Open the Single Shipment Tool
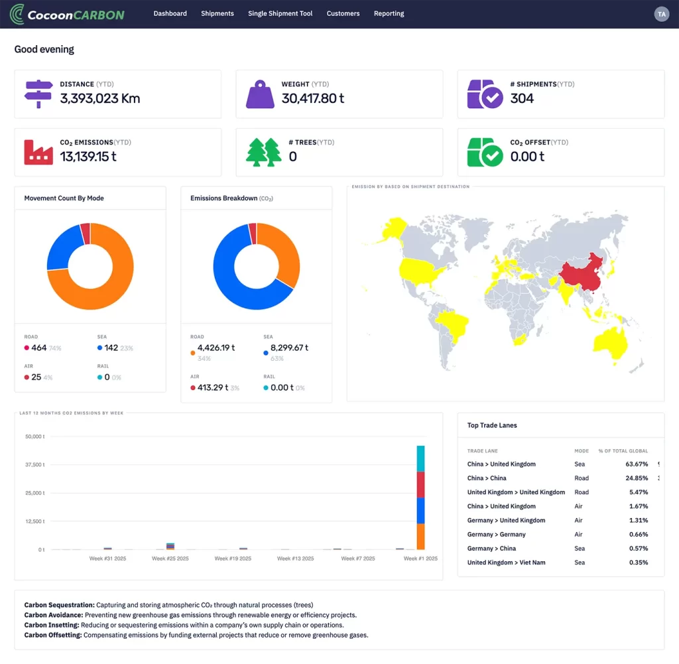 pyautogui.click(x=280, y=13)
